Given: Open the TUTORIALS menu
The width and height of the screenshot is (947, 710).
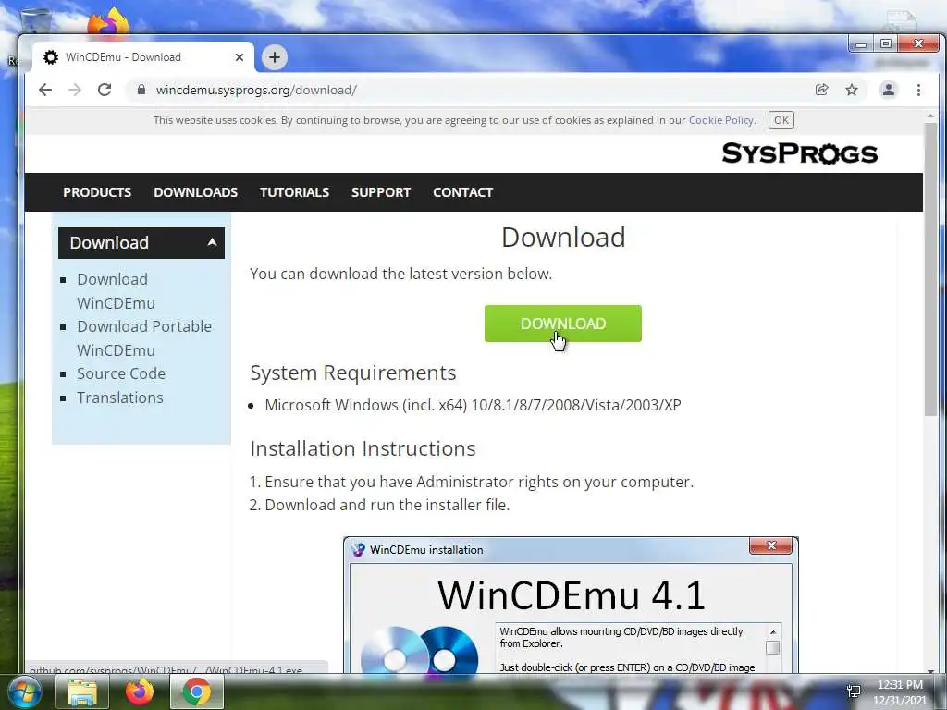Looking at the screenshot, I should click(294, 192).
